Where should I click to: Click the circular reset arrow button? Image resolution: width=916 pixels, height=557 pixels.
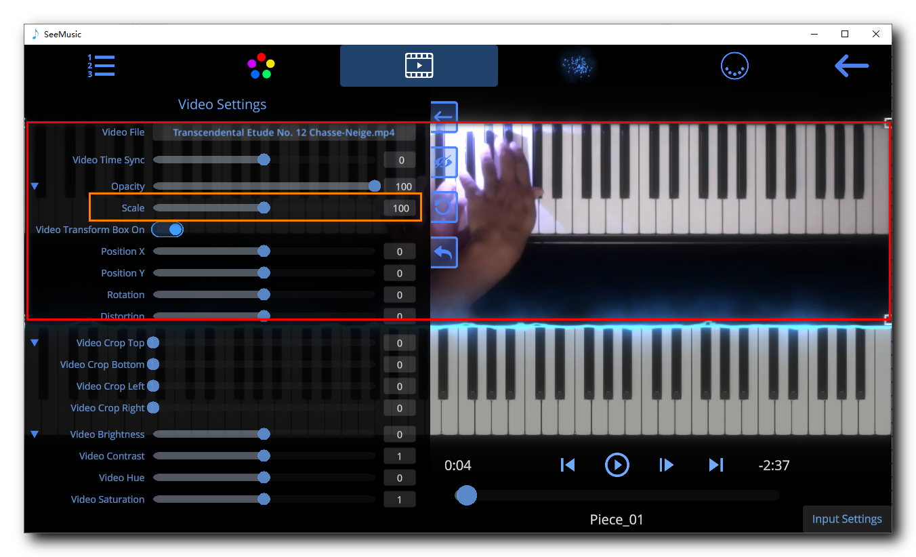click(444, 207)
